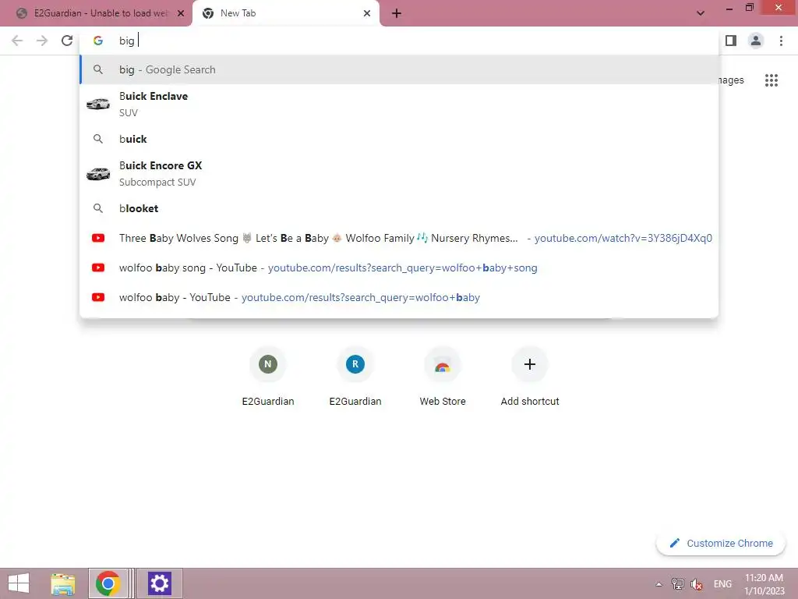Open the Windows Start button

tap(19, 583)
